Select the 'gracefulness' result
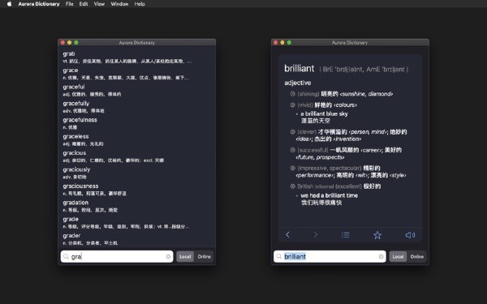 (x=136, y=123)
